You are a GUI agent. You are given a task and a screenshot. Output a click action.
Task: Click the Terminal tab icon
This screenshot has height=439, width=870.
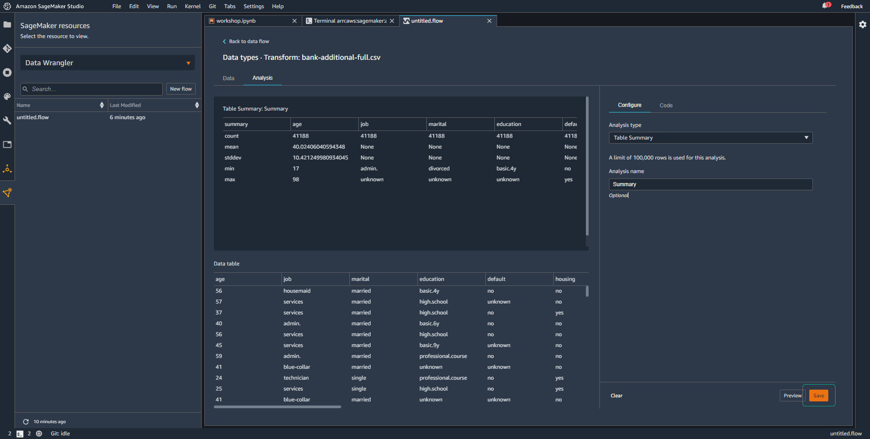[x=309, y=21]
